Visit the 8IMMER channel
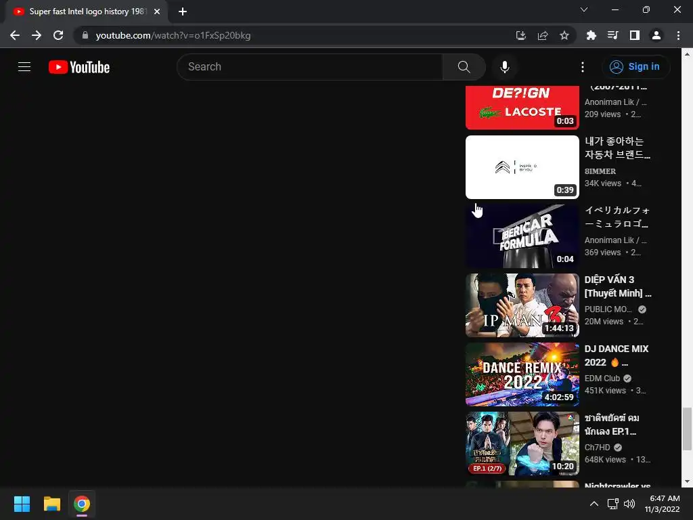Image resolution: width=693 pixels, height=520 pixels. (600, 171)
